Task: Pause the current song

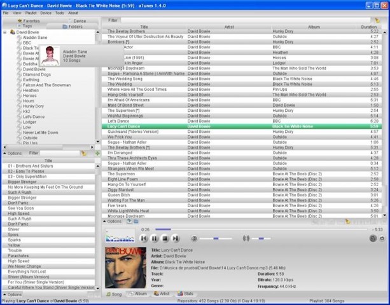Action: [x=154, y=238]
